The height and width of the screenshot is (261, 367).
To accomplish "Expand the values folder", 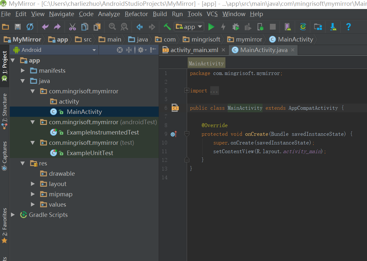I will pyautogui.click(x=33, y=204).
